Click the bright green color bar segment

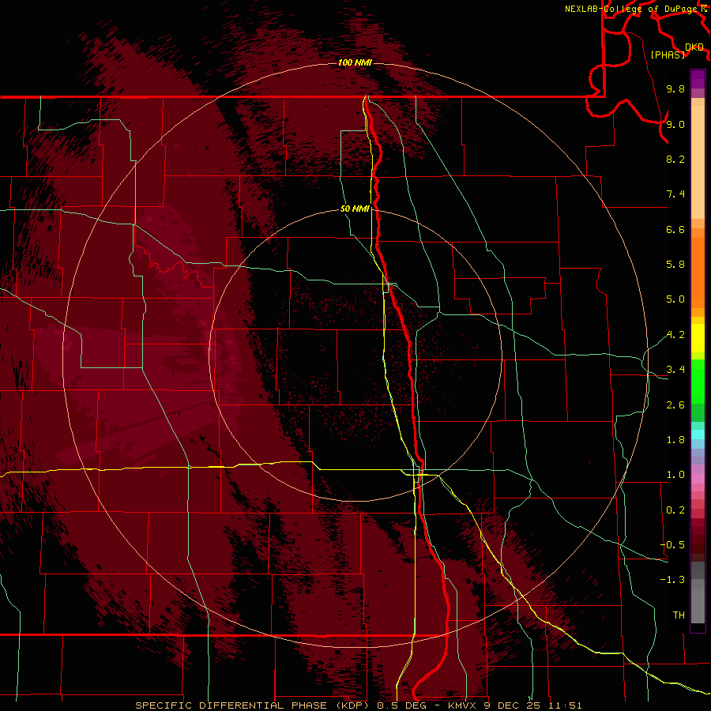click(698, 382)
